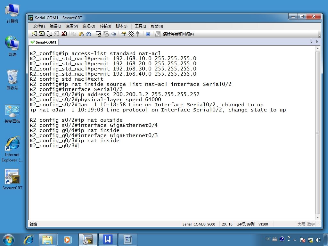Click the Internet Explorer taskbar icon

[29, 240]
